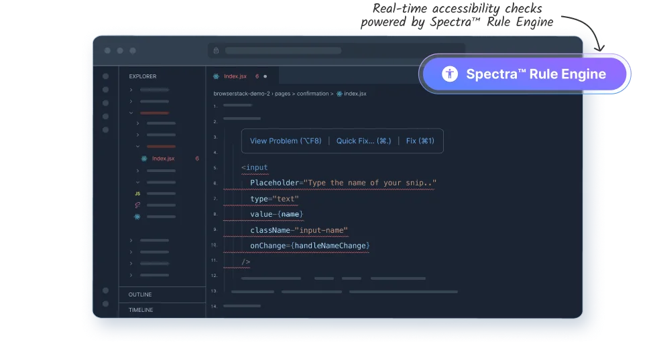Click the Placeholder attribute line
This screenshot has width=657, height=342.
coord(343,183)
